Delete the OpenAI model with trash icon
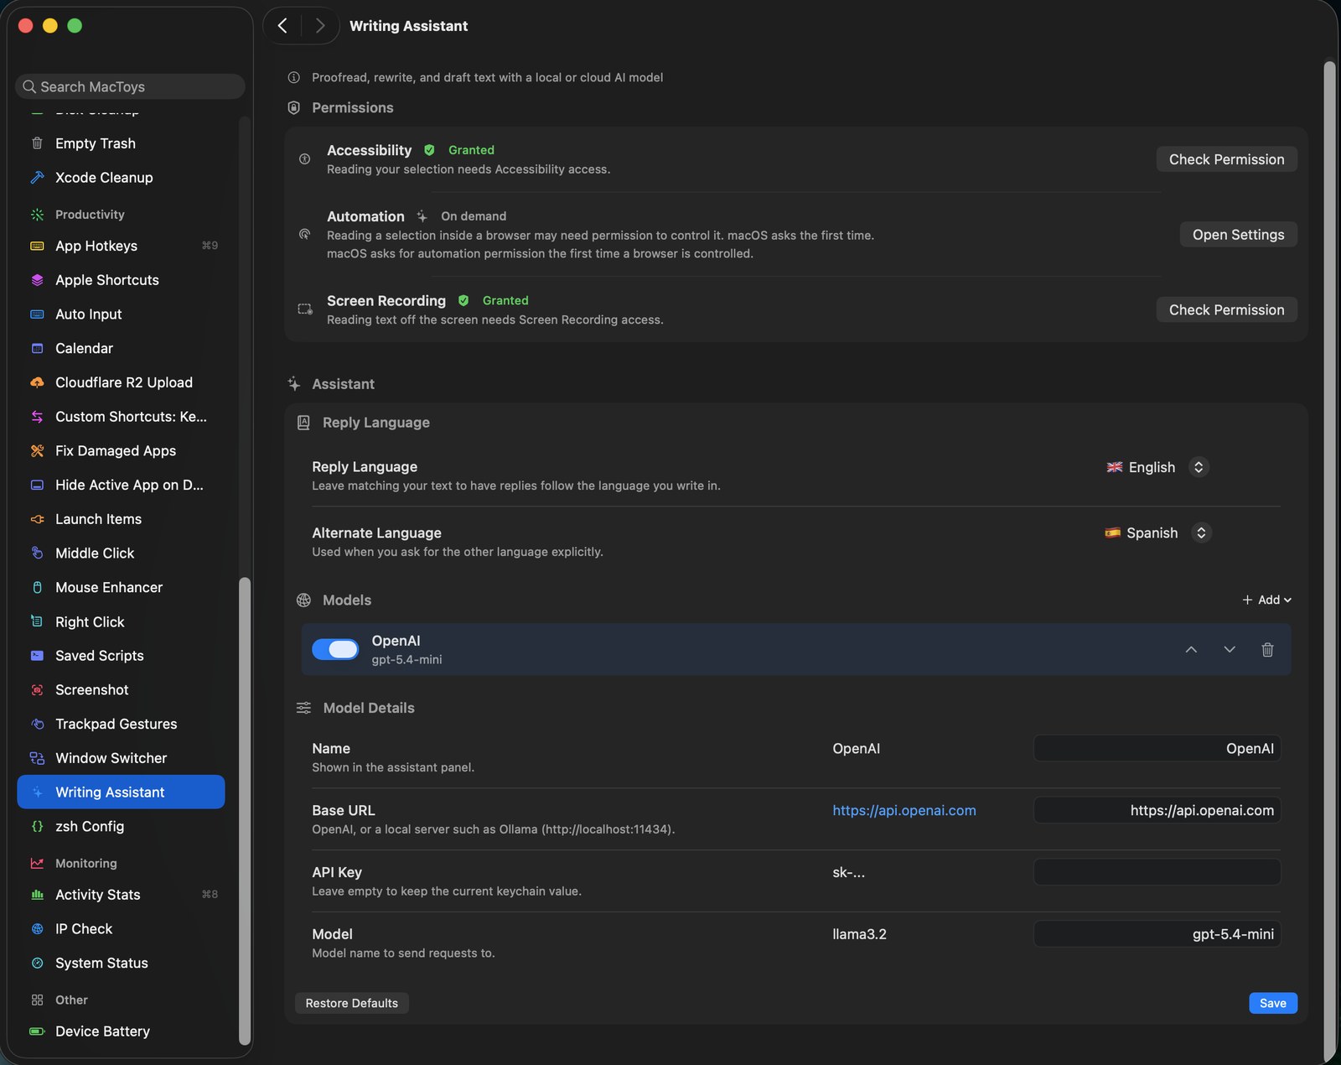Viewport: 1341px width, 1065px height. 1267,650
